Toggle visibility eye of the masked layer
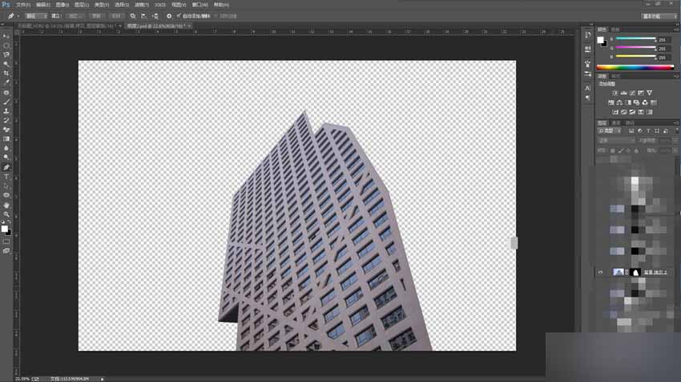Viewport: 681px width, 382px height. (601, 273)
